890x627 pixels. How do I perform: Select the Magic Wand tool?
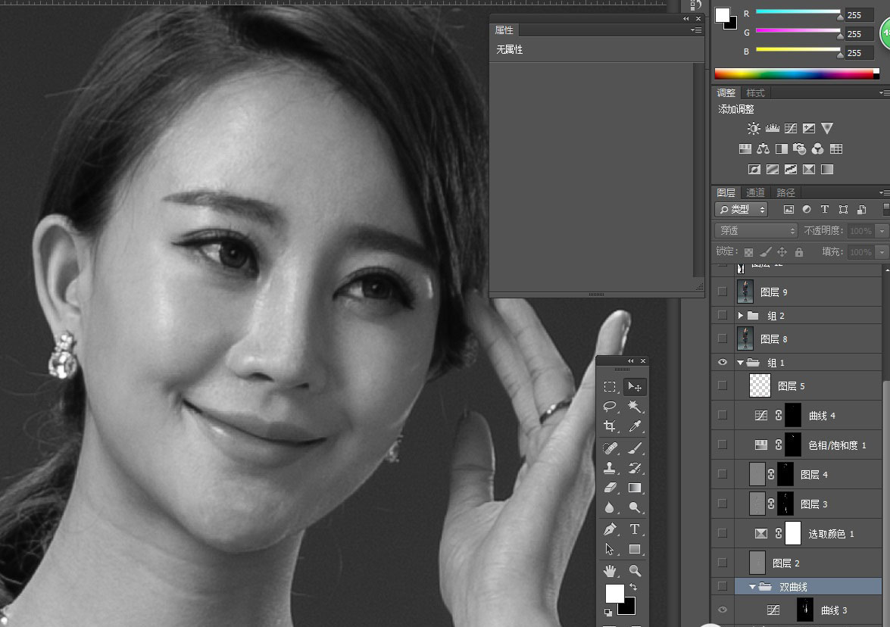pyautogui.click(x=635, y=407)
